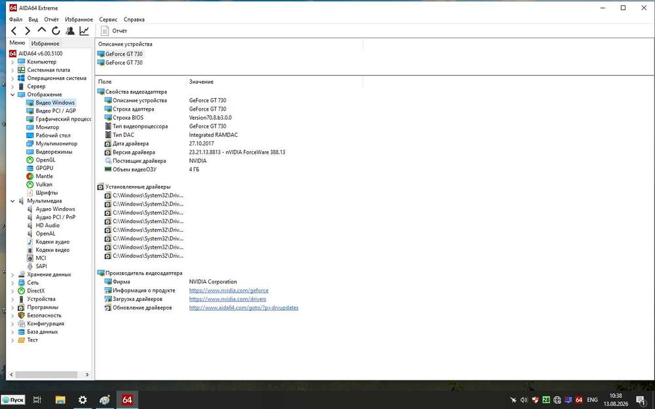Expand the Сеть tree node

point(12,283)
